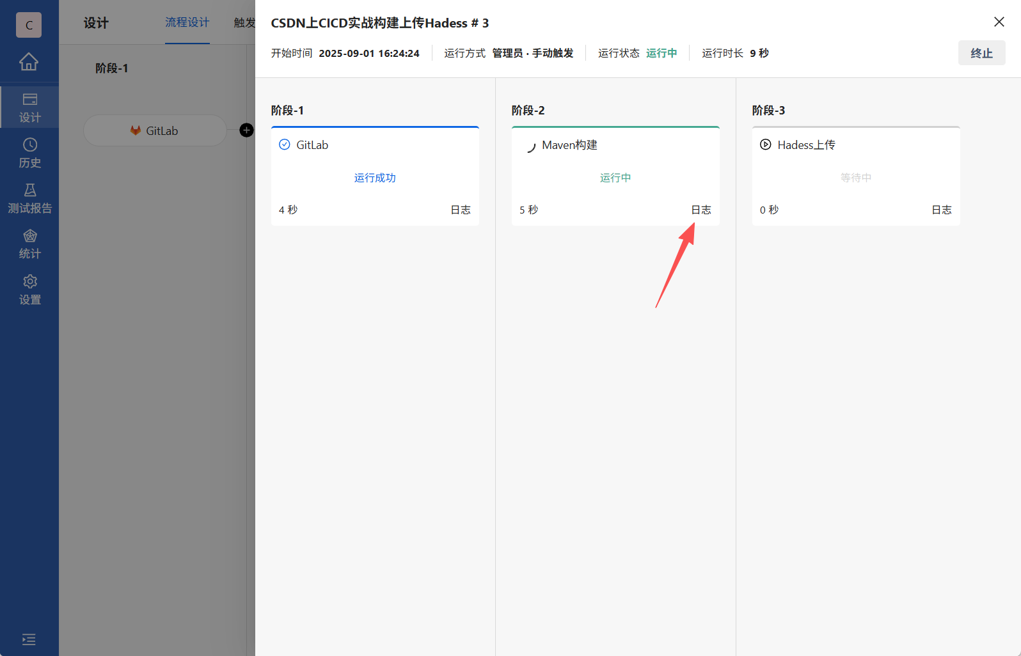Open the 设置 settings section

tap(29, 290)
